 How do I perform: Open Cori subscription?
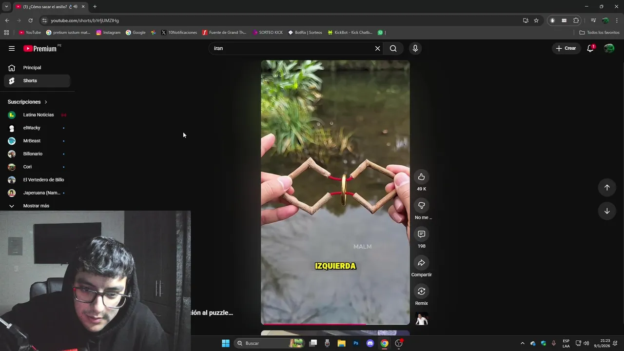(37, 167)
